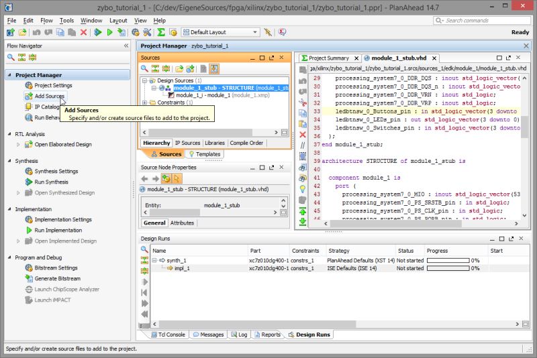This screenshot has width=537, height=358.
Task: Click Generate Bitstream link
Action: (x=57, y=278)
